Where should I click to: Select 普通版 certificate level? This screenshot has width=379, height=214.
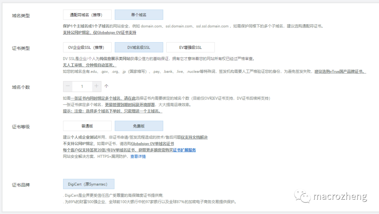87,126
